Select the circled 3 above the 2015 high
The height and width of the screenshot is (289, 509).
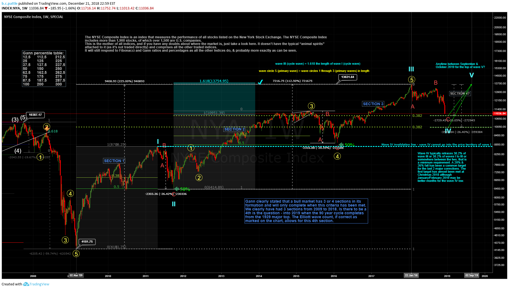pos(311,106)
